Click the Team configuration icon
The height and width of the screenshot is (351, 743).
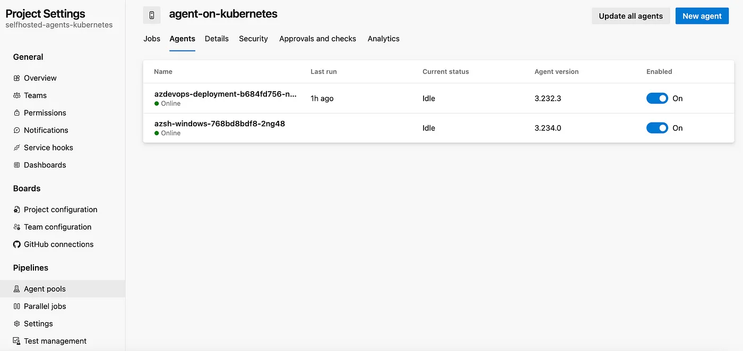pos(16,227)
